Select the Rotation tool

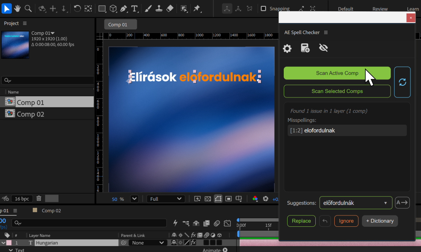[77, 8]
